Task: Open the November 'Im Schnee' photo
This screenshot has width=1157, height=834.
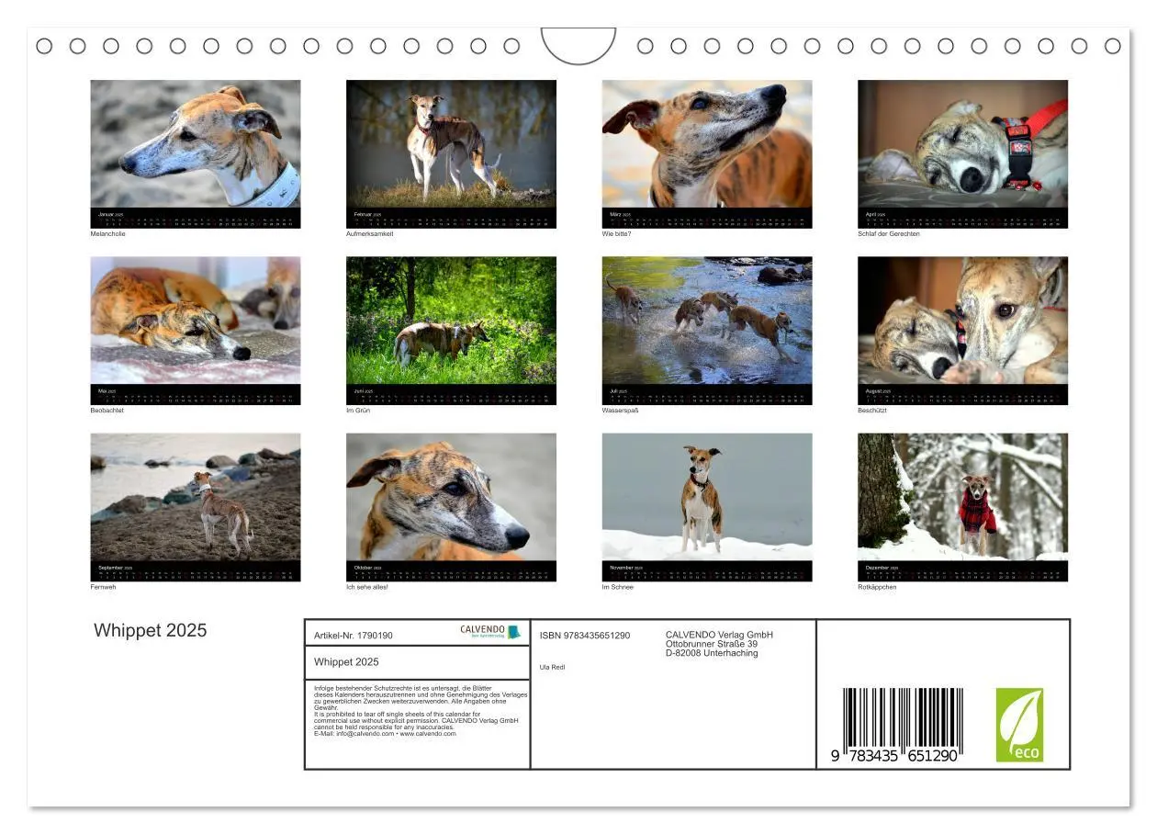Action: point(707,497)
